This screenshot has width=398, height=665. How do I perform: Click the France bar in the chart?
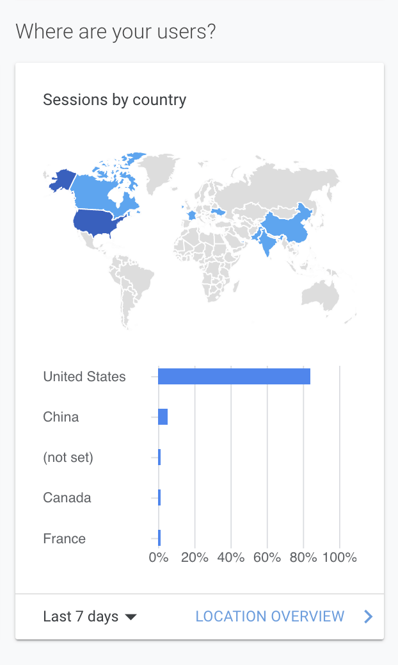pos(159,538)
